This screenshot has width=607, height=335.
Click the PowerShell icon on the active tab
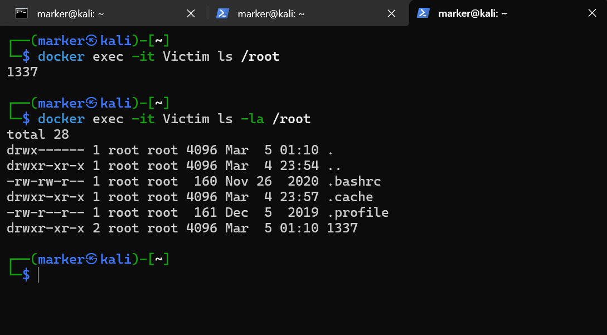click(x=424, y=13)
